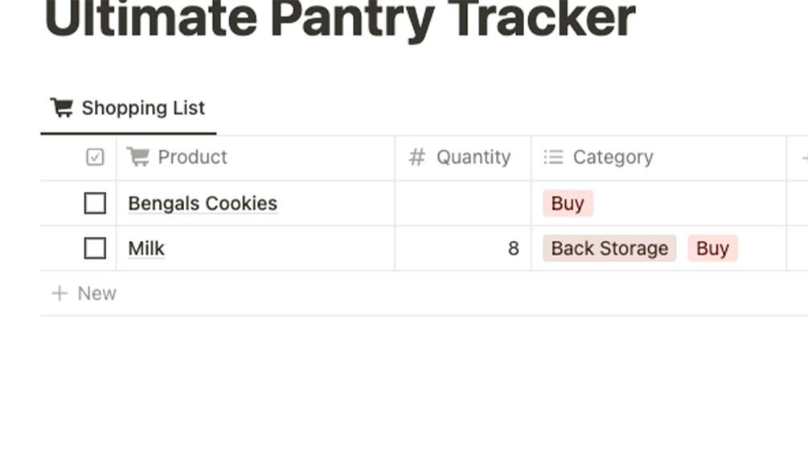Click the checkbox column header icon

(95, 157)
